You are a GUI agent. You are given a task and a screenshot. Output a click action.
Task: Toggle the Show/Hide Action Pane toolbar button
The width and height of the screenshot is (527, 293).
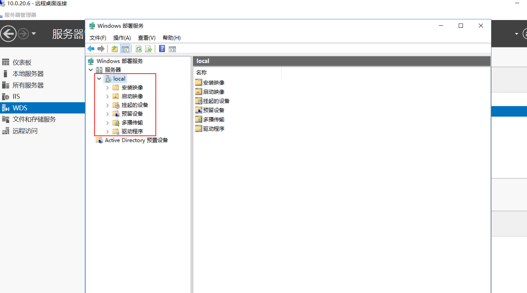click(172, 49)
